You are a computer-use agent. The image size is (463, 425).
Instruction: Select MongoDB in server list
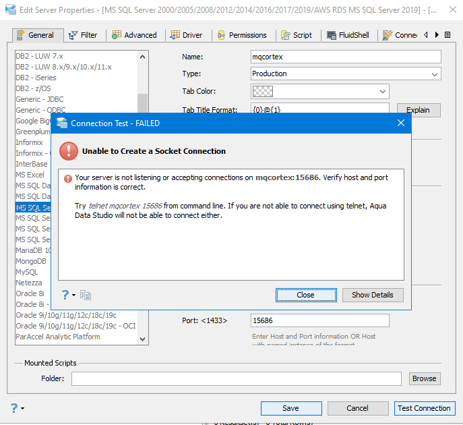(33, 261)
